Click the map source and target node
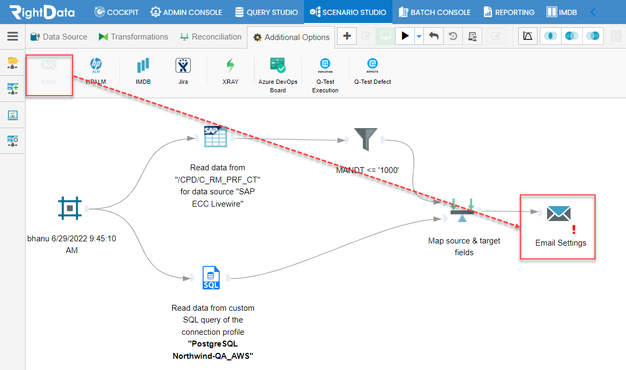626x370 pixels. pos(462,210)
